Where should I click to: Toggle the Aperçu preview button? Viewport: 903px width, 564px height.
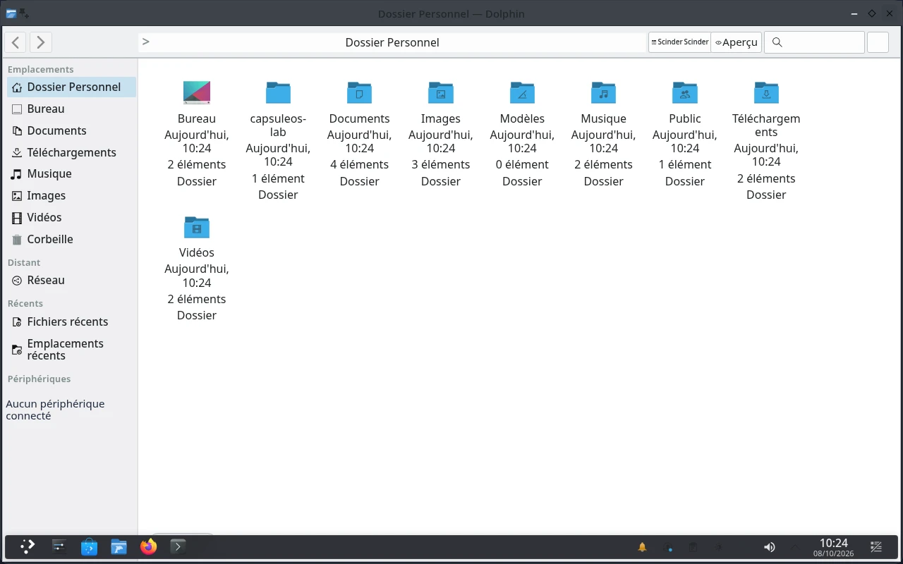736,42
